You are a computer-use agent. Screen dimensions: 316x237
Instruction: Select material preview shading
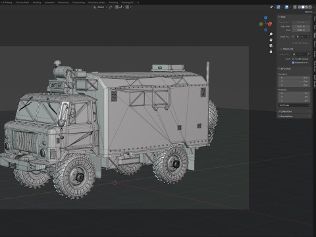[307, 7]
